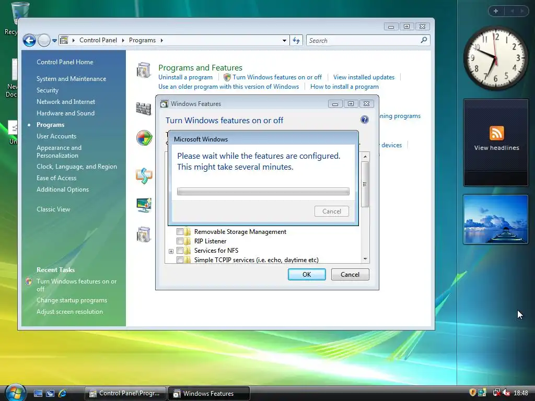Viewport: 535px width, 401px height.
Task: Open the Windows Start orb
Action: (x=15, y=392)
